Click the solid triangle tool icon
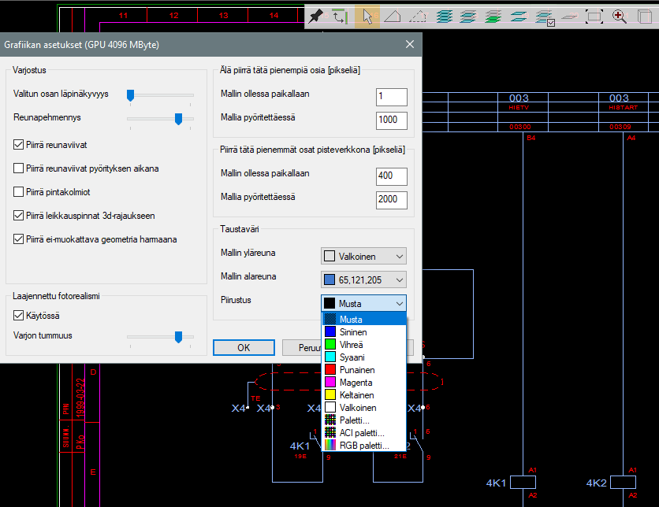659x507 pixels. point(392,17)
